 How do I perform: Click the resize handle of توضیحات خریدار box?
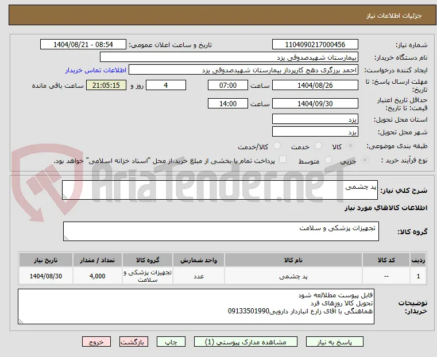pyautogui.click(x=21, y=321)
